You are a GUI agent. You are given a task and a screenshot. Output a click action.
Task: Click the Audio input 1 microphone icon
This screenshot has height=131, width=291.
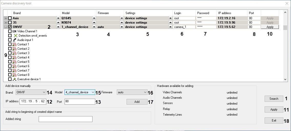pyautogui.click(x=14, y=40)
